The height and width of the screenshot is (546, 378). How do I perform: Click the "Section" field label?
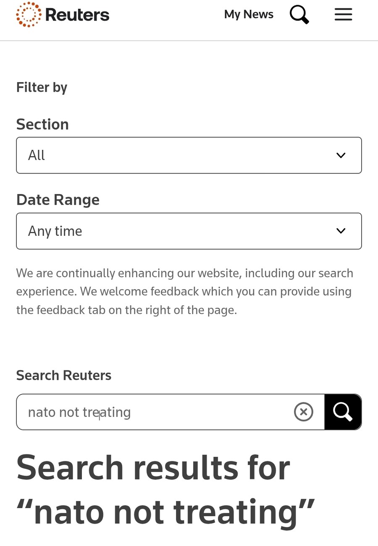pos(42,125)
